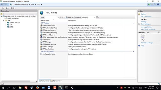Collapse the Server Components group
Screen dimensions: 161x90
[134, 52]
